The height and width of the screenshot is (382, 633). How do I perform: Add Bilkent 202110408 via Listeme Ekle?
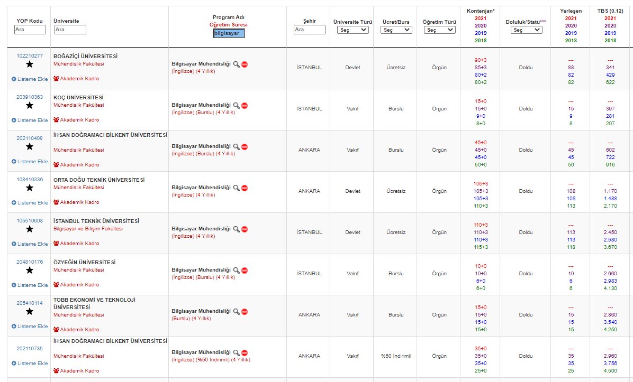30,161
